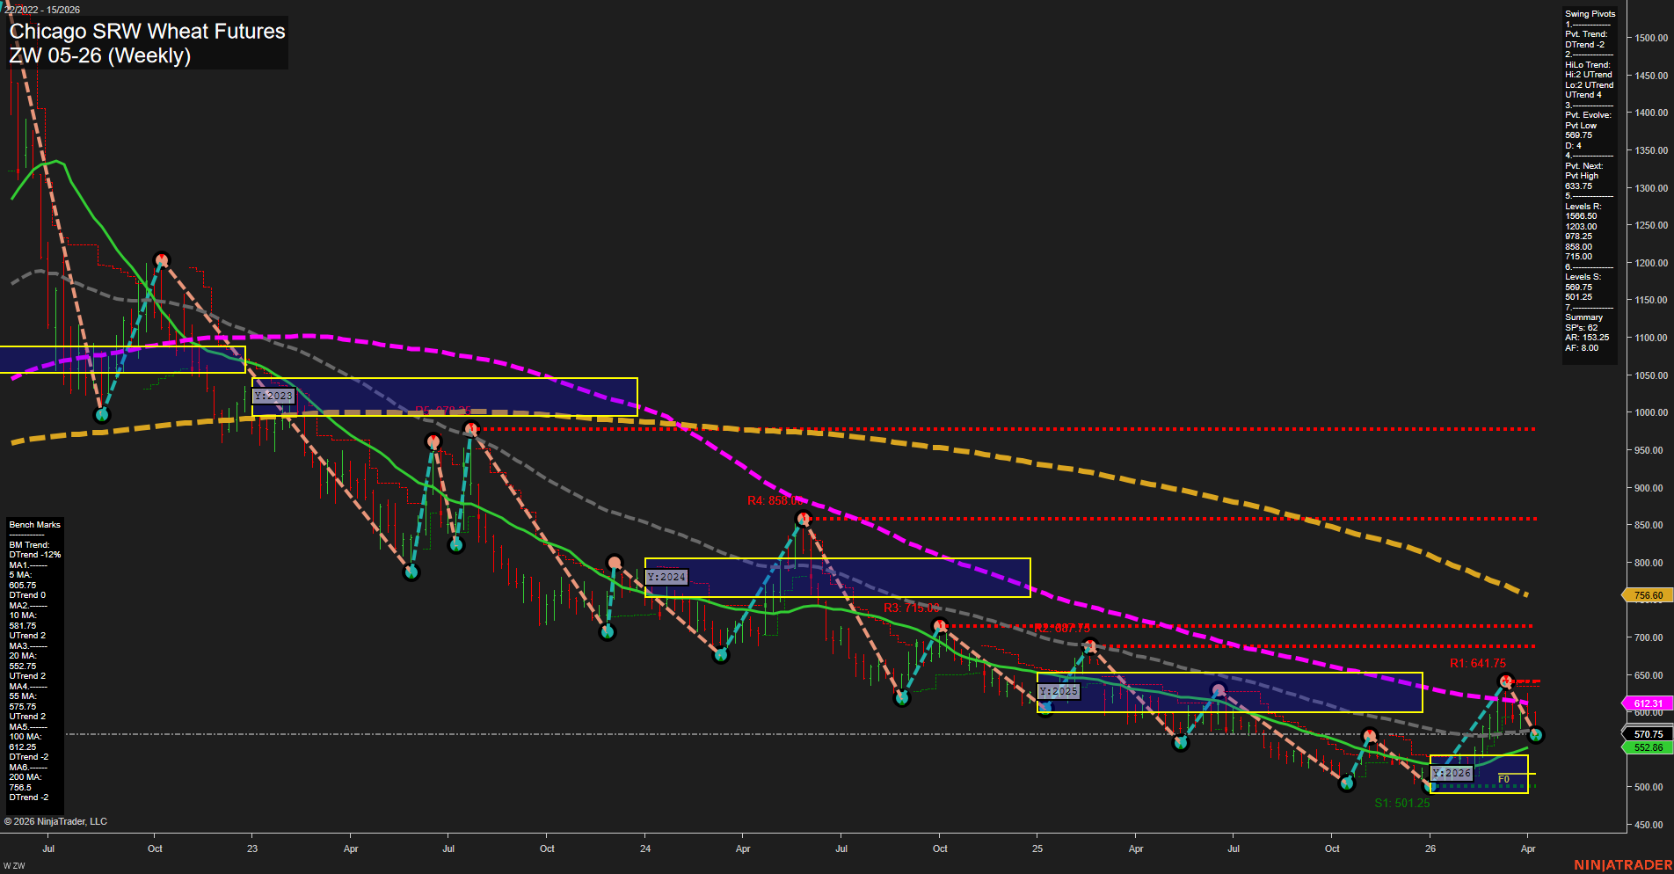Click the Apr label on the time axis
The height and width of the screenshot is (874, 1674).
pyautogui.click(x=1529, y=849)
